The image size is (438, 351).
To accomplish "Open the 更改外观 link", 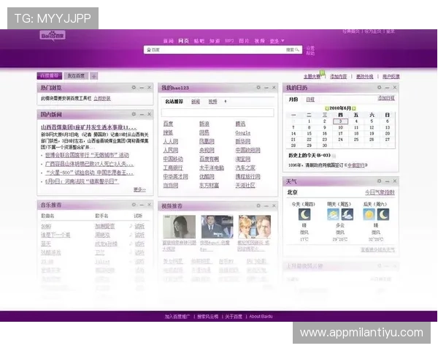I will pos(364,76).
